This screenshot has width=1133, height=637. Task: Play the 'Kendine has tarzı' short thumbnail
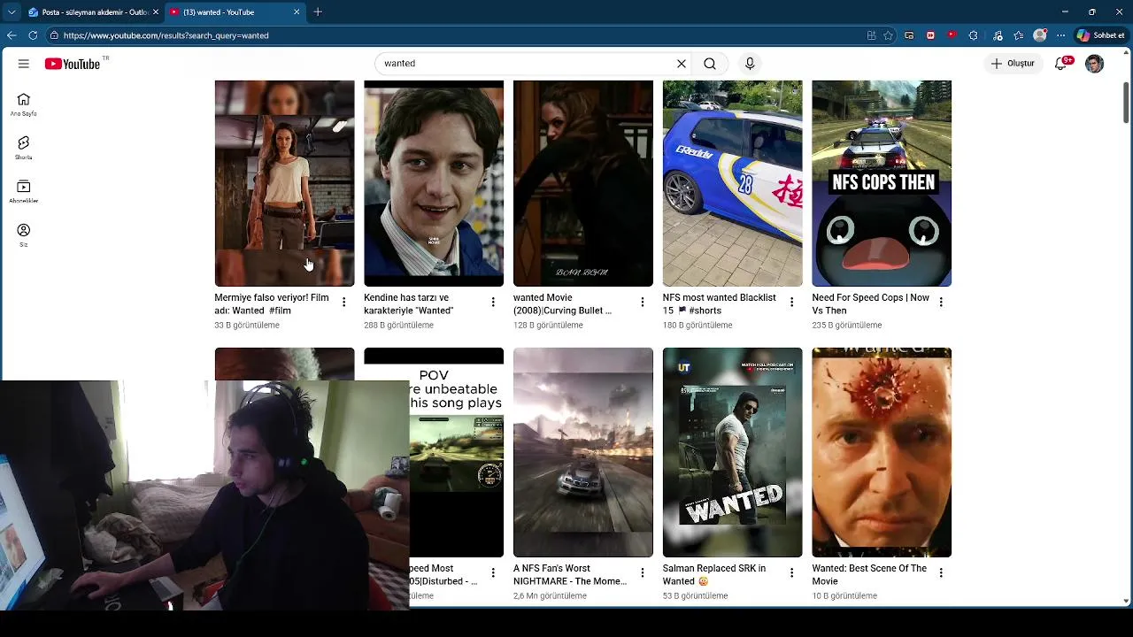[x=434, y=183]
